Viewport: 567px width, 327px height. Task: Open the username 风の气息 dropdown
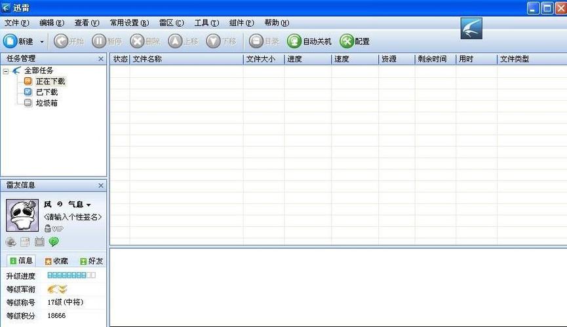pos(88,205)
